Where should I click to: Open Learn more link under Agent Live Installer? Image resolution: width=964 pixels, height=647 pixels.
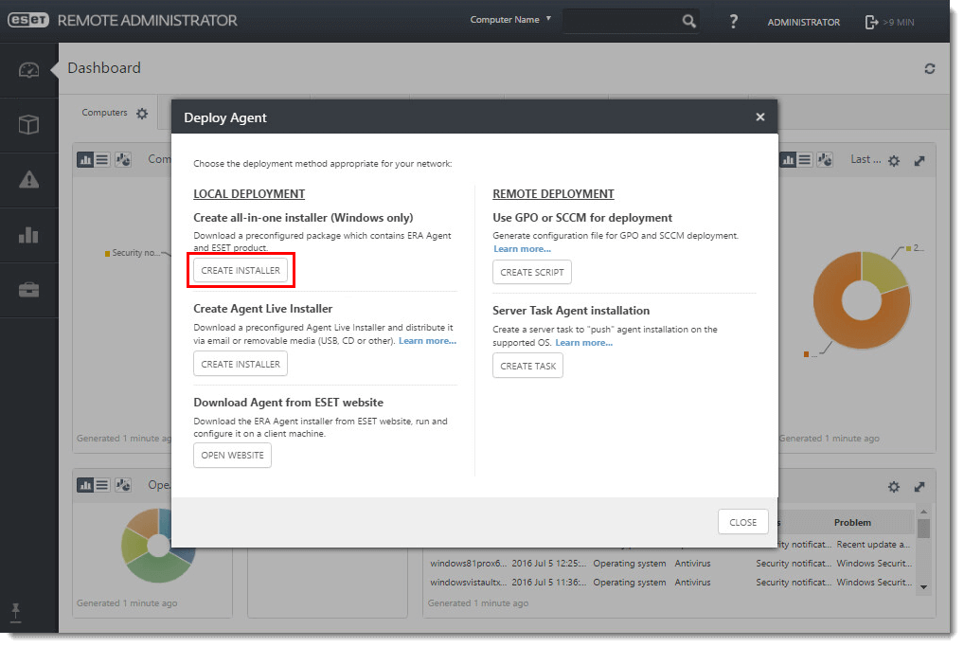(427, 341)
